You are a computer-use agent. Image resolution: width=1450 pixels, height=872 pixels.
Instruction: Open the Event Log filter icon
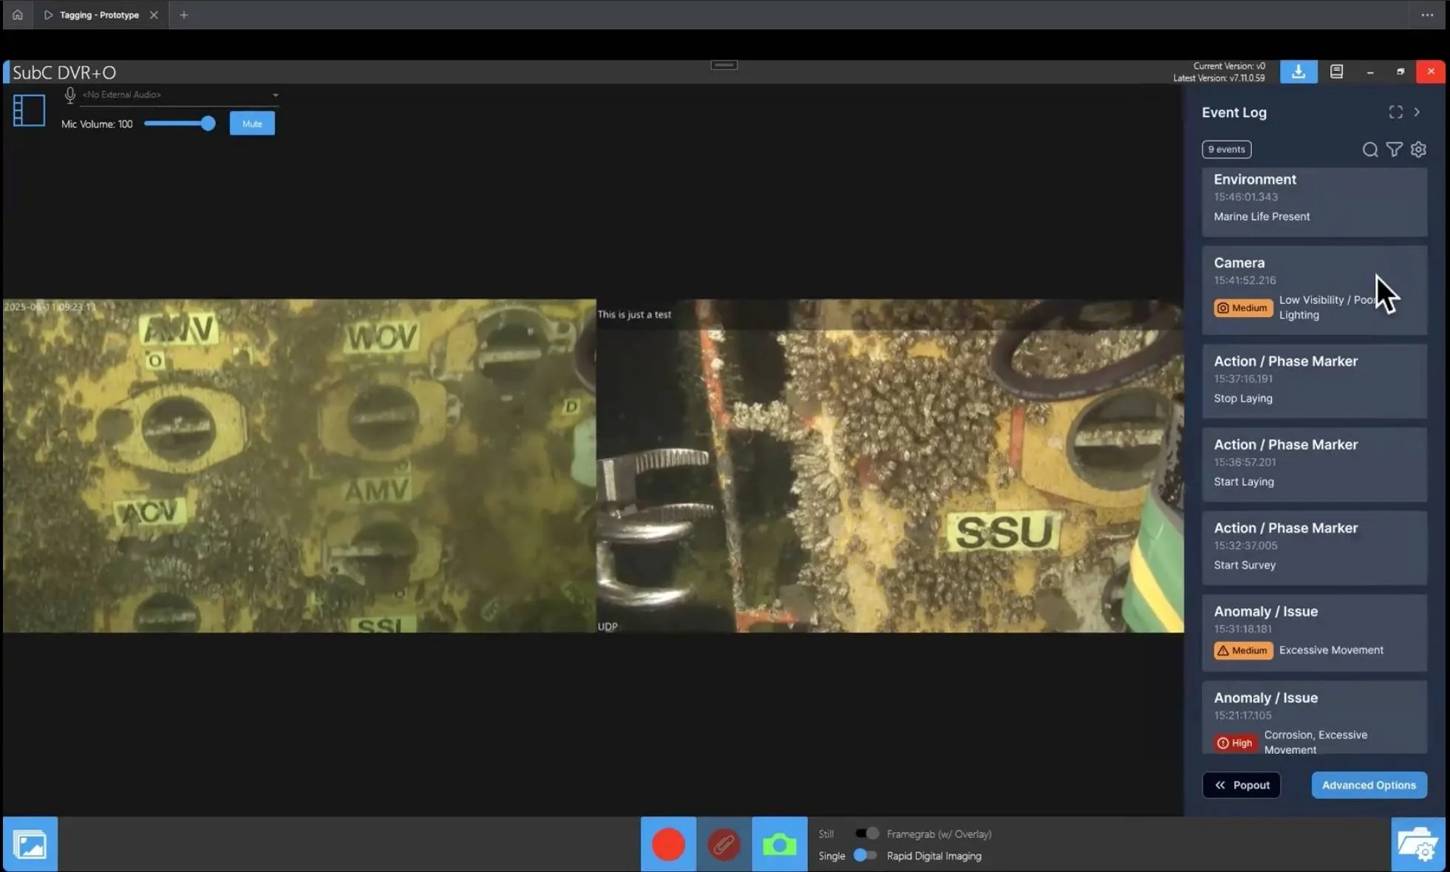(1394, 149)
